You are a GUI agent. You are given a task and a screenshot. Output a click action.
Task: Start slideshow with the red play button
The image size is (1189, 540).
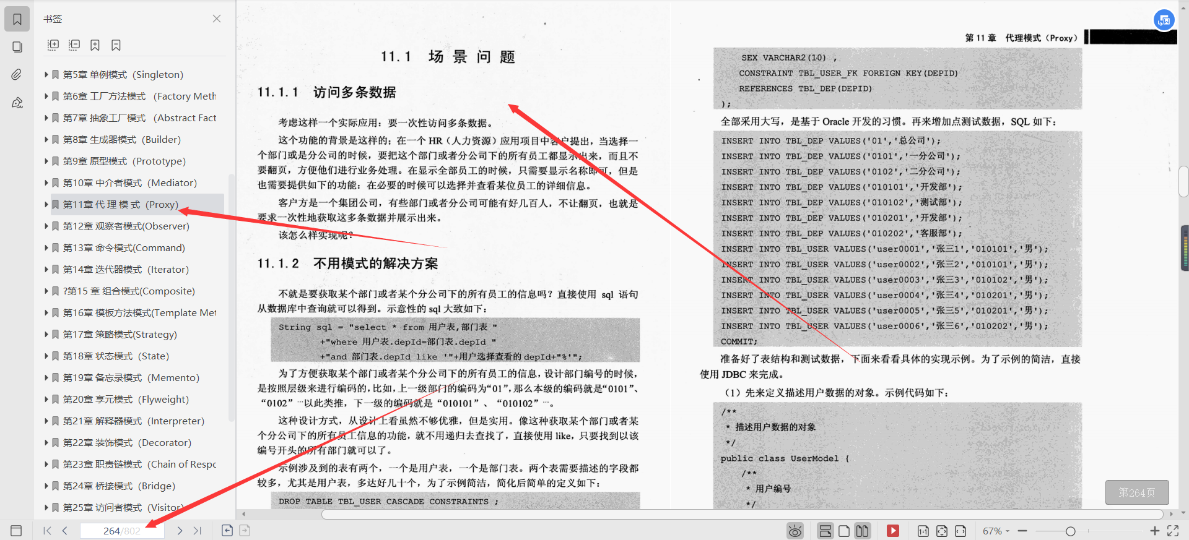pos(892,531)
